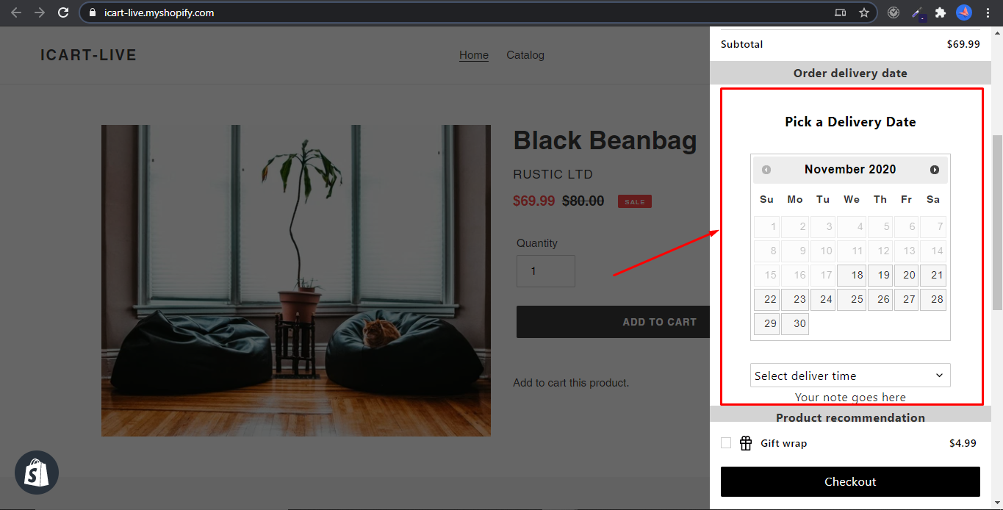Screen dimensions: 1003x510
Task: Open the Home menu item
Action: click(474, 55)
